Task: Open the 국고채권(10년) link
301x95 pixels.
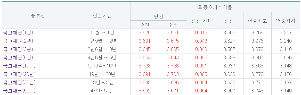Action: tap(19, 66)
